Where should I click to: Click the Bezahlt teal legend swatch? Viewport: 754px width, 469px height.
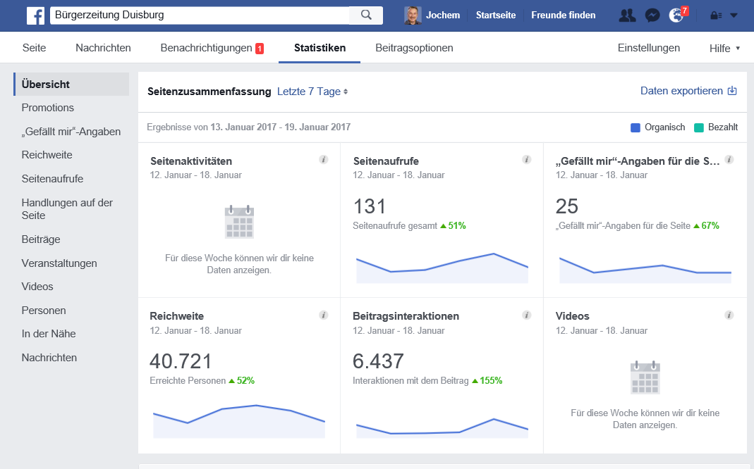(699, 127)
